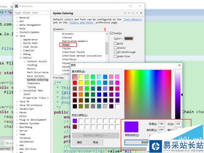Select Enums in the Element list

(66, 45)
